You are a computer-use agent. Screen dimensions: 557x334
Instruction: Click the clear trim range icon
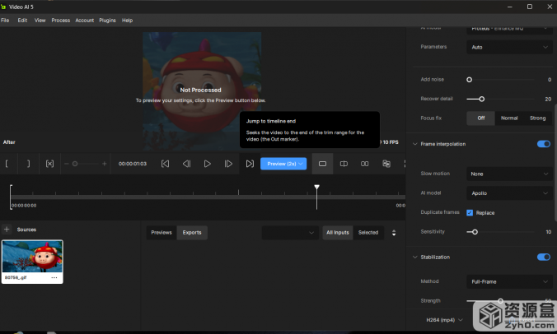pyautogui.click(x=49, y=164)
